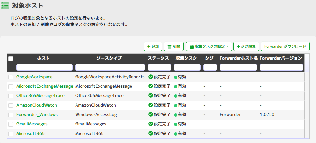Open the Office365MessageTrace host link

pos(40,95)
